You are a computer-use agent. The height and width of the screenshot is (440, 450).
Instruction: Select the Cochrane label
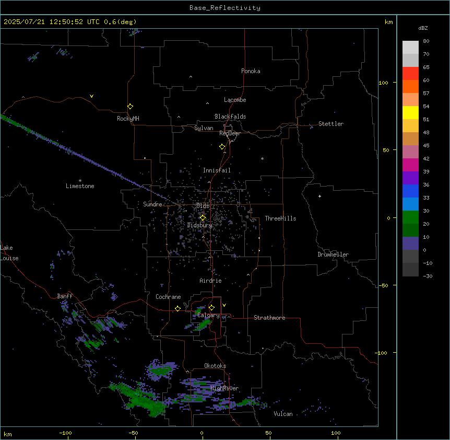coord(168,297)
